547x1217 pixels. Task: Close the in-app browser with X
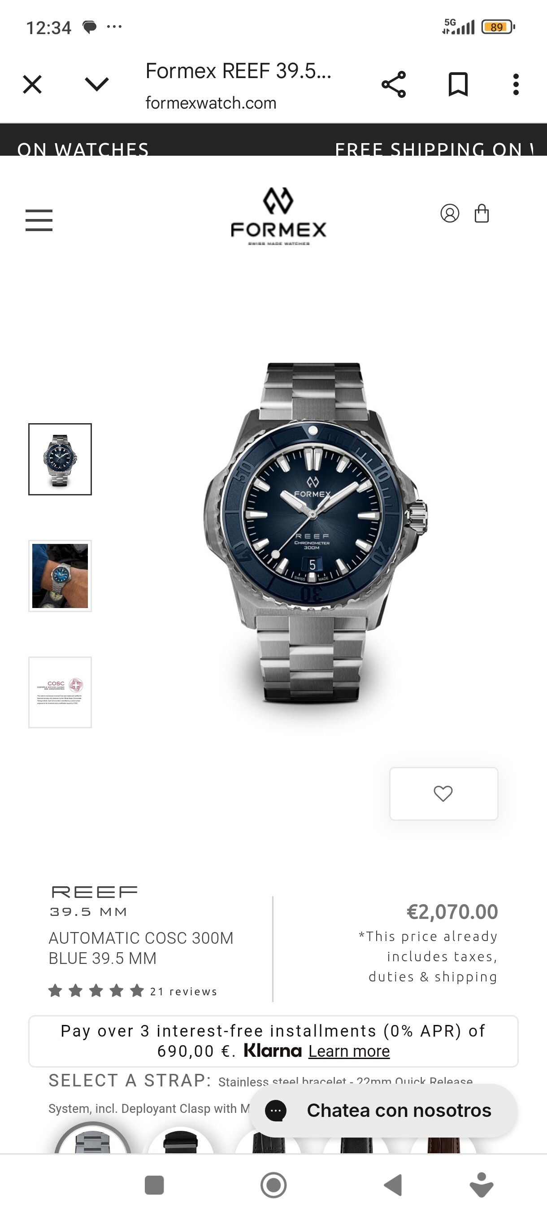32,84
